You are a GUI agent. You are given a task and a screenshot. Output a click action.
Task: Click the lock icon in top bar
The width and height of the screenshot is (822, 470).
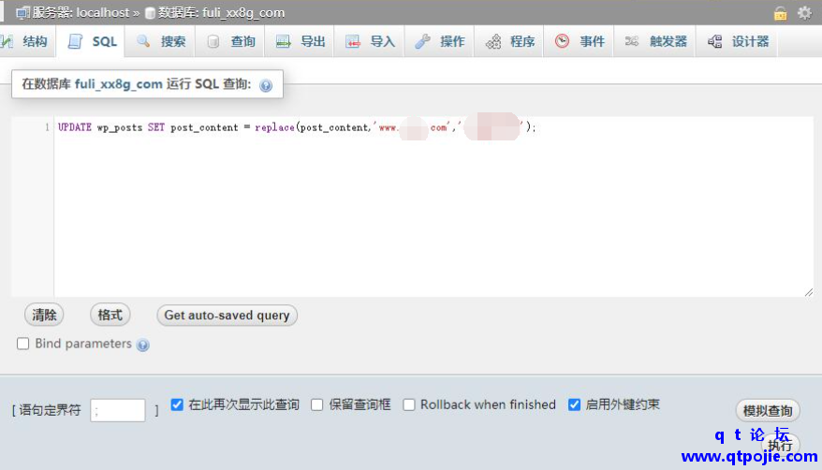click(781, 13)
